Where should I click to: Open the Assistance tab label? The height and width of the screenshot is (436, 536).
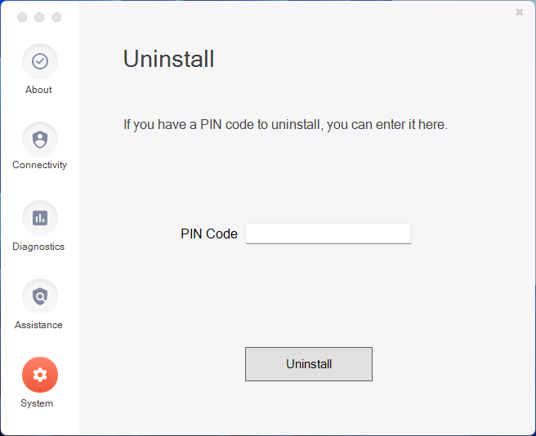point(38,325)
